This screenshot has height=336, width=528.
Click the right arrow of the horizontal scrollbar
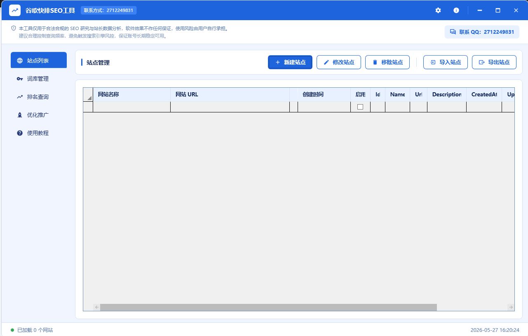pos(511,307)
